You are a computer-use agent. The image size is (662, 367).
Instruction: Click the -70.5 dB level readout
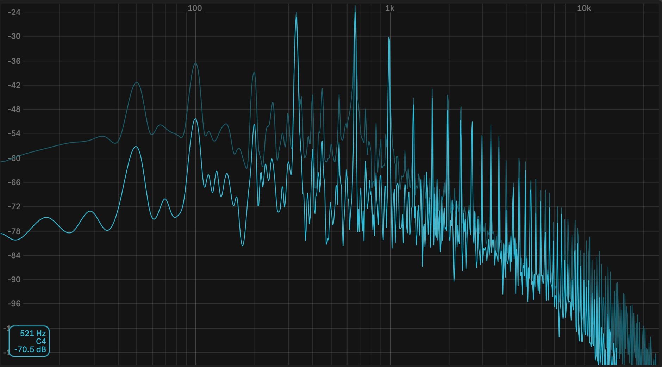[30, 349]
